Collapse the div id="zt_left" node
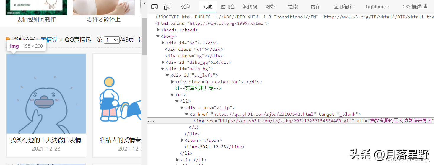 point(168,75)
